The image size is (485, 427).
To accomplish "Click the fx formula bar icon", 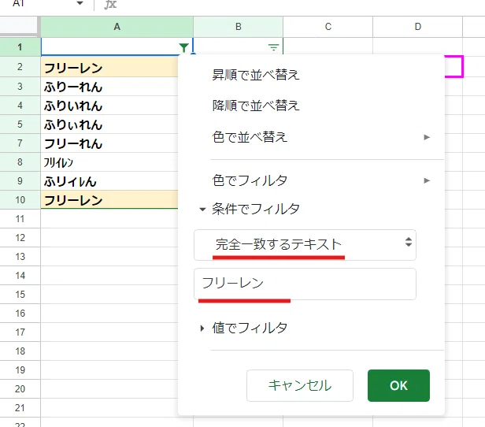I will (110, 4).
